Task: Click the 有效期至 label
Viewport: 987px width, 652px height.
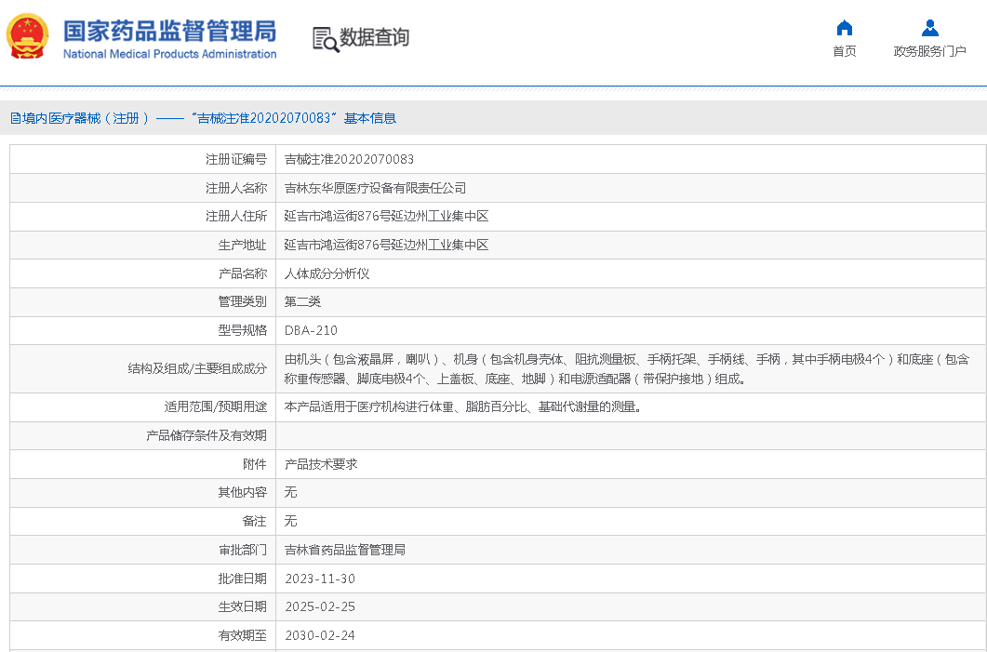Action: [243, 635]
